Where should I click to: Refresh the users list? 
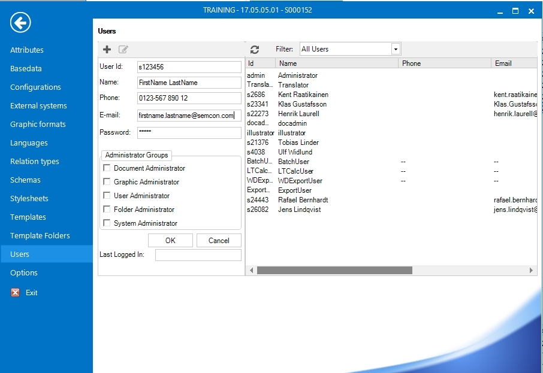[x=255, y=50]
